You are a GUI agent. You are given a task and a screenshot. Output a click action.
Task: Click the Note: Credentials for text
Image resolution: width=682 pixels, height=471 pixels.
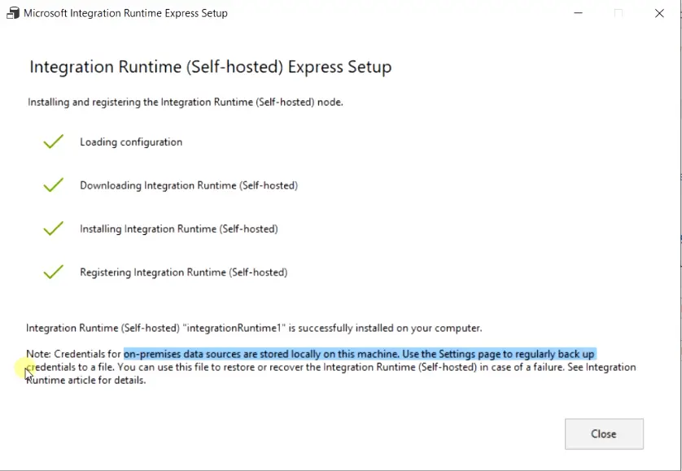point(73,354)
